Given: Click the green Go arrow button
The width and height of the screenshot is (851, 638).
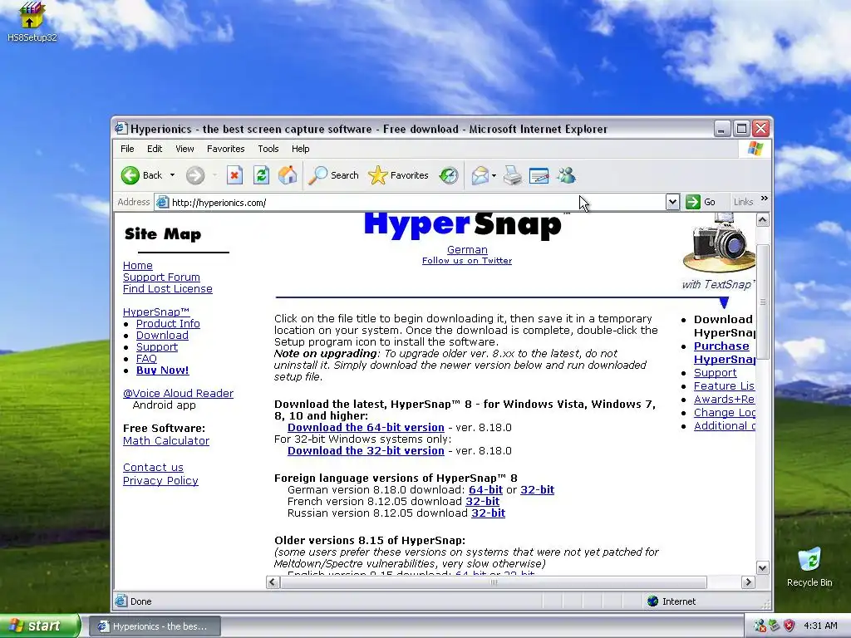Looking at the screenshot, I should coord(692,202).
